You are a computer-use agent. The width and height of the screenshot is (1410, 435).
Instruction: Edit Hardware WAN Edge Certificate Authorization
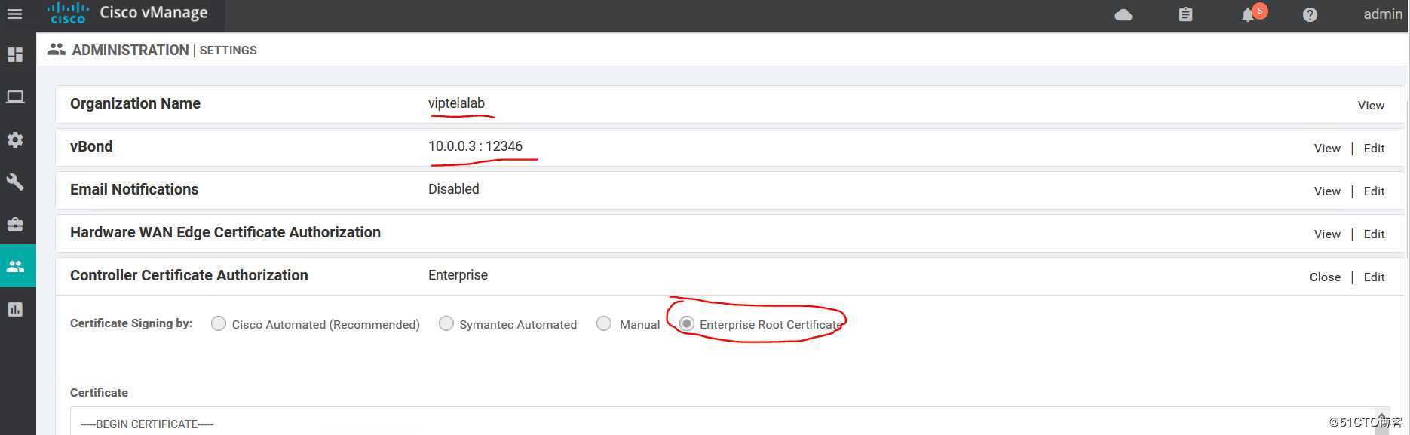click(1374, 234)
